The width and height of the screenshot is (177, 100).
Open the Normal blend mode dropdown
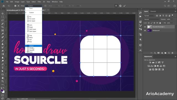(152, 19)
